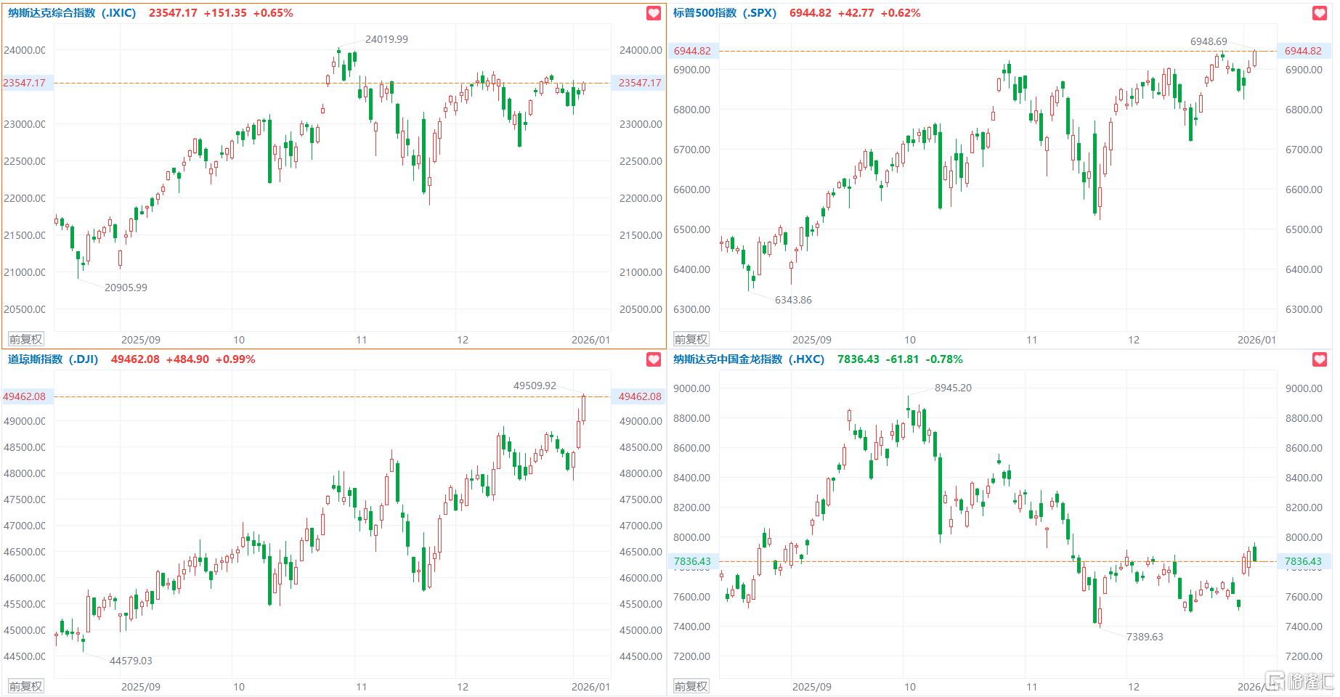Select the 20905.99 low annotation
Screen dimensions: 1340x697
point(126,288)
